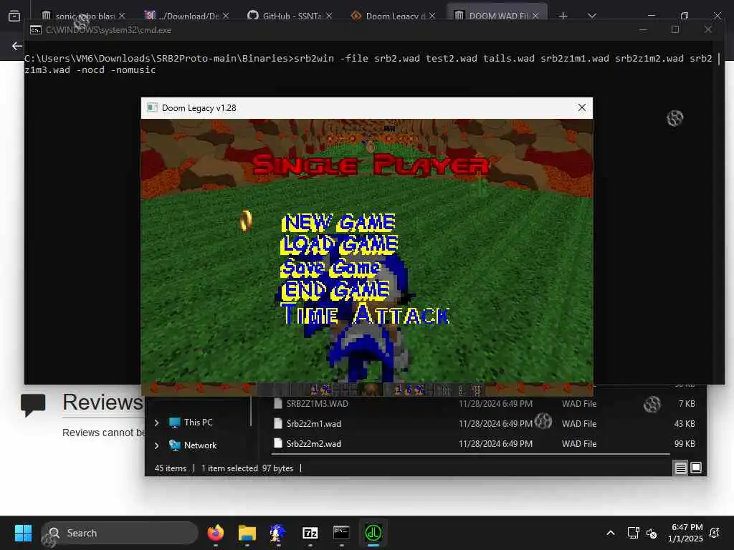Show hidden system tray icons

tap(611, 533)
